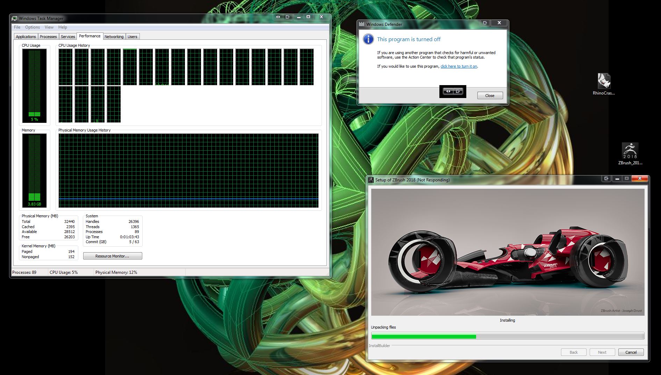Image resolution: width=661 pixels, height=375 pixels.
Task: Maximize the Windows Task Manager window
Action: point(308,17)
